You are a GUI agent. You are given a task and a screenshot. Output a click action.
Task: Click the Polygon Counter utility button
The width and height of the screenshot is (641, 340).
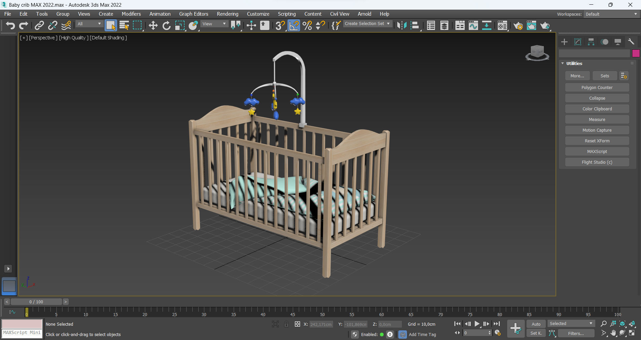[x=597, y=88]
